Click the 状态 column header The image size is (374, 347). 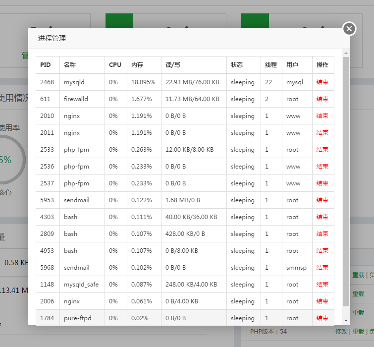coord(237,65)
